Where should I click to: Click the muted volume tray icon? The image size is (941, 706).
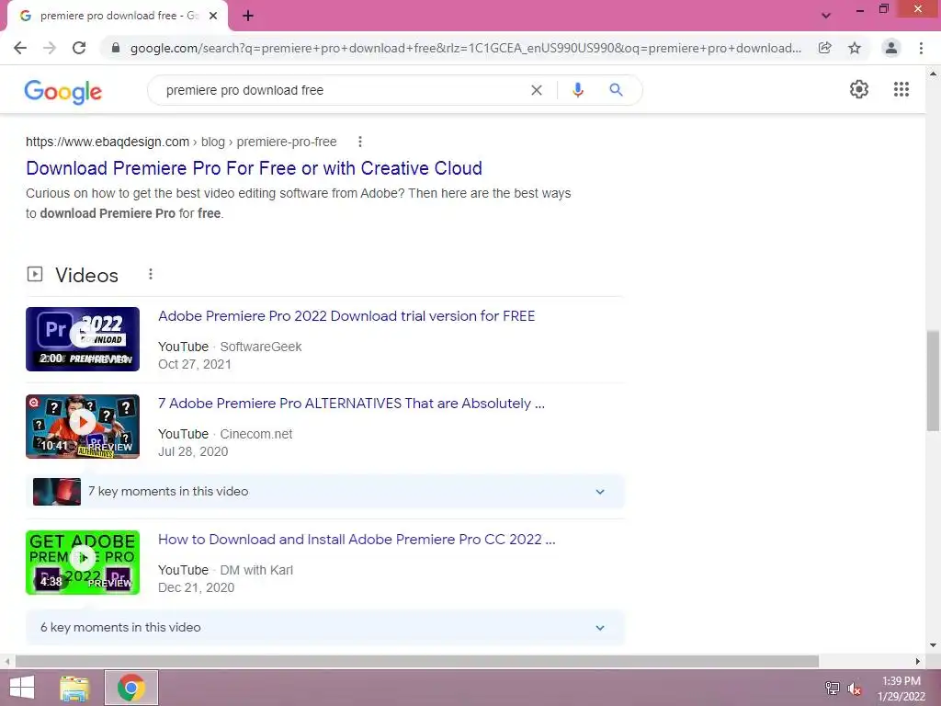(x=854, y=689)
